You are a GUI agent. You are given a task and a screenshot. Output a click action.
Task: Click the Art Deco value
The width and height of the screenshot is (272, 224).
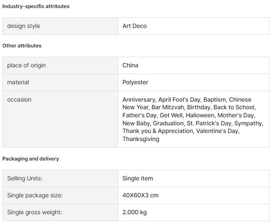click(134, 26)
